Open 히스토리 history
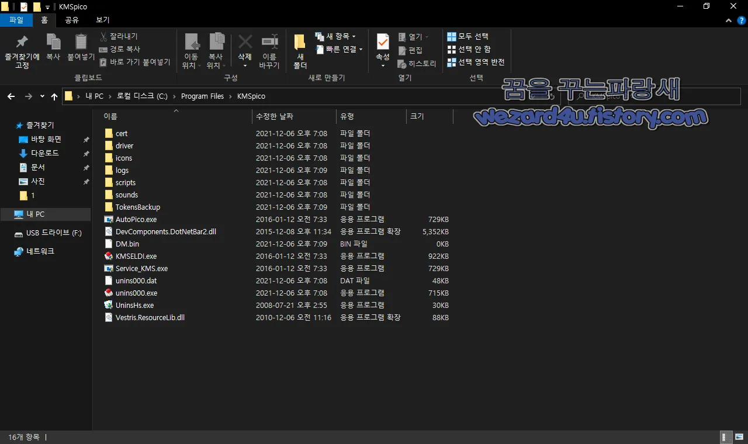The width and height of the screenshot is (748, 444). [417, 64]
